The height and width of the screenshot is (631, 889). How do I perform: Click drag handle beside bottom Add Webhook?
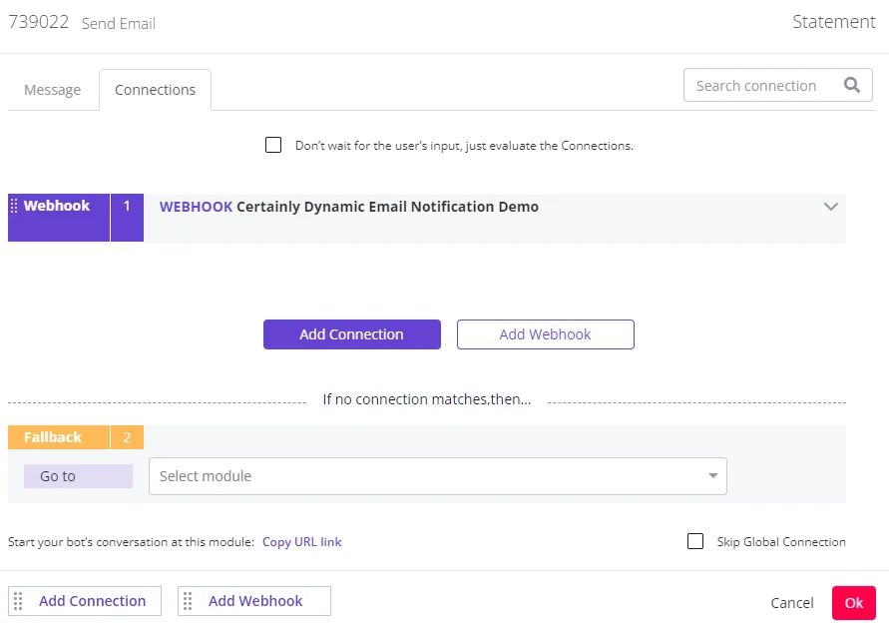pos(188,601)
